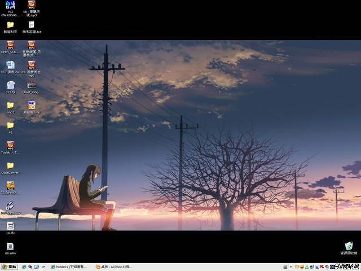Image resolution: width=361 pixels, height=271 pixels.
Task: Open the 未命名.bmp image file
Action: (32, 106)
